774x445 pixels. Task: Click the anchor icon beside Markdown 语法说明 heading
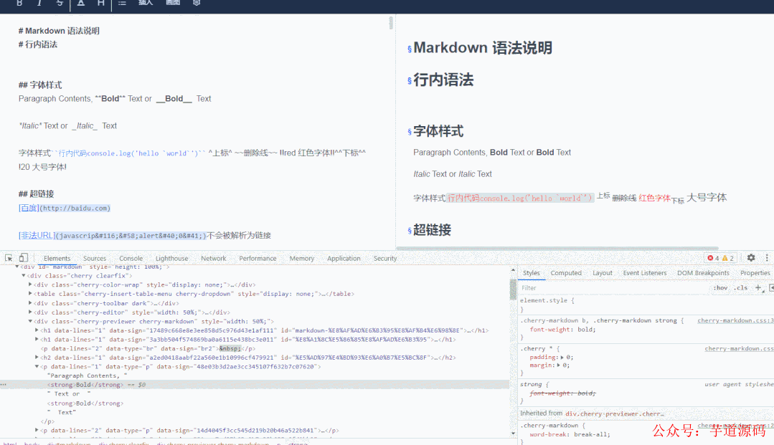[x=410, y=49]
